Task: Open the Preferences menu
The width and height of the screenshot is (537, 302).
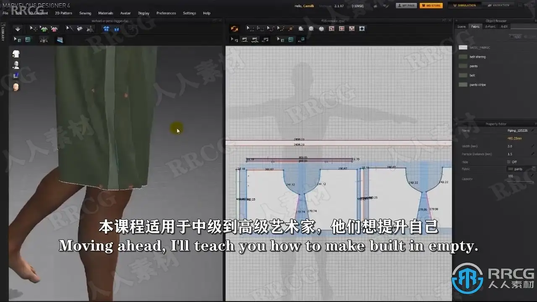Action: coord(166,13)
